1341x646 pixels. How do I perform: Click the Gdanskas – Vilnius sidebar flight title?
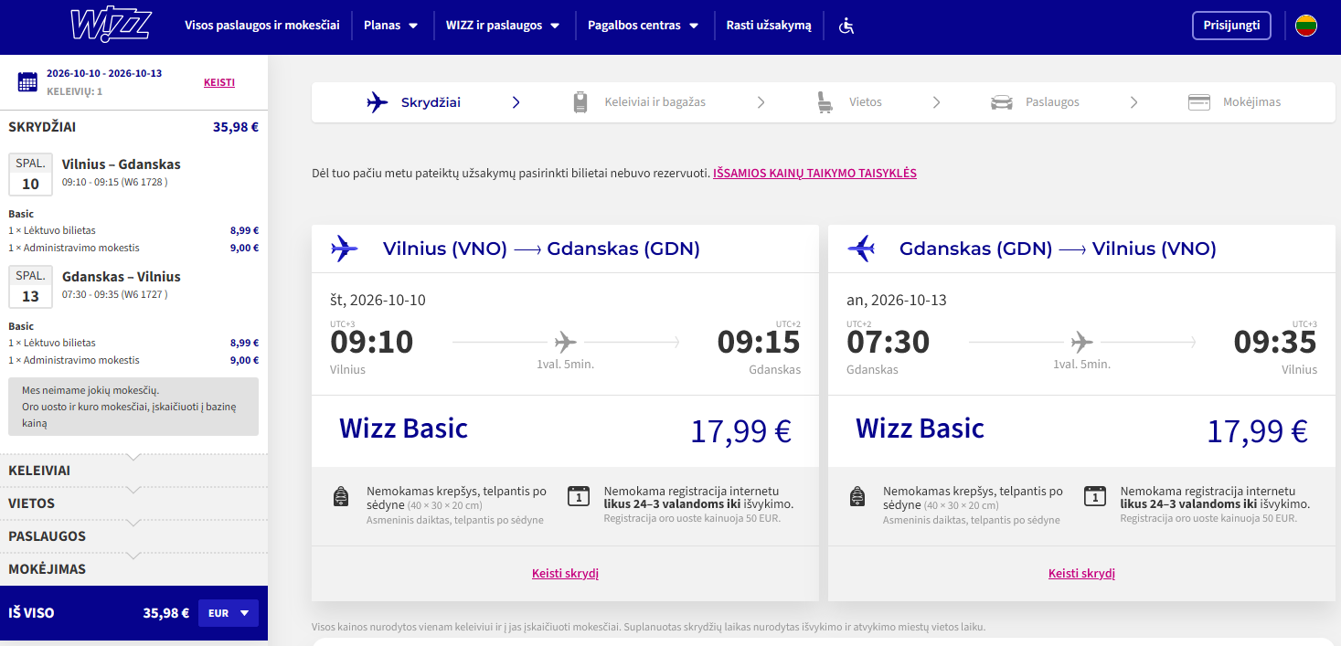click(122, 277)
